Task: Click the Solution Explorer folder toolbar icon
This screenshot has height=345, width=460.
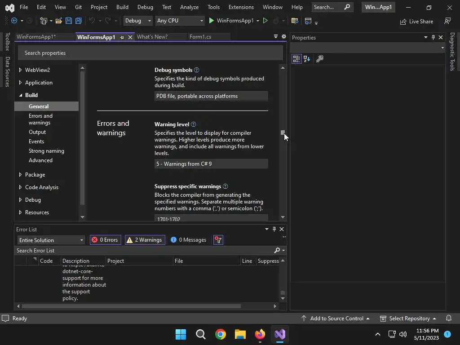Action: tap(295, 21)
